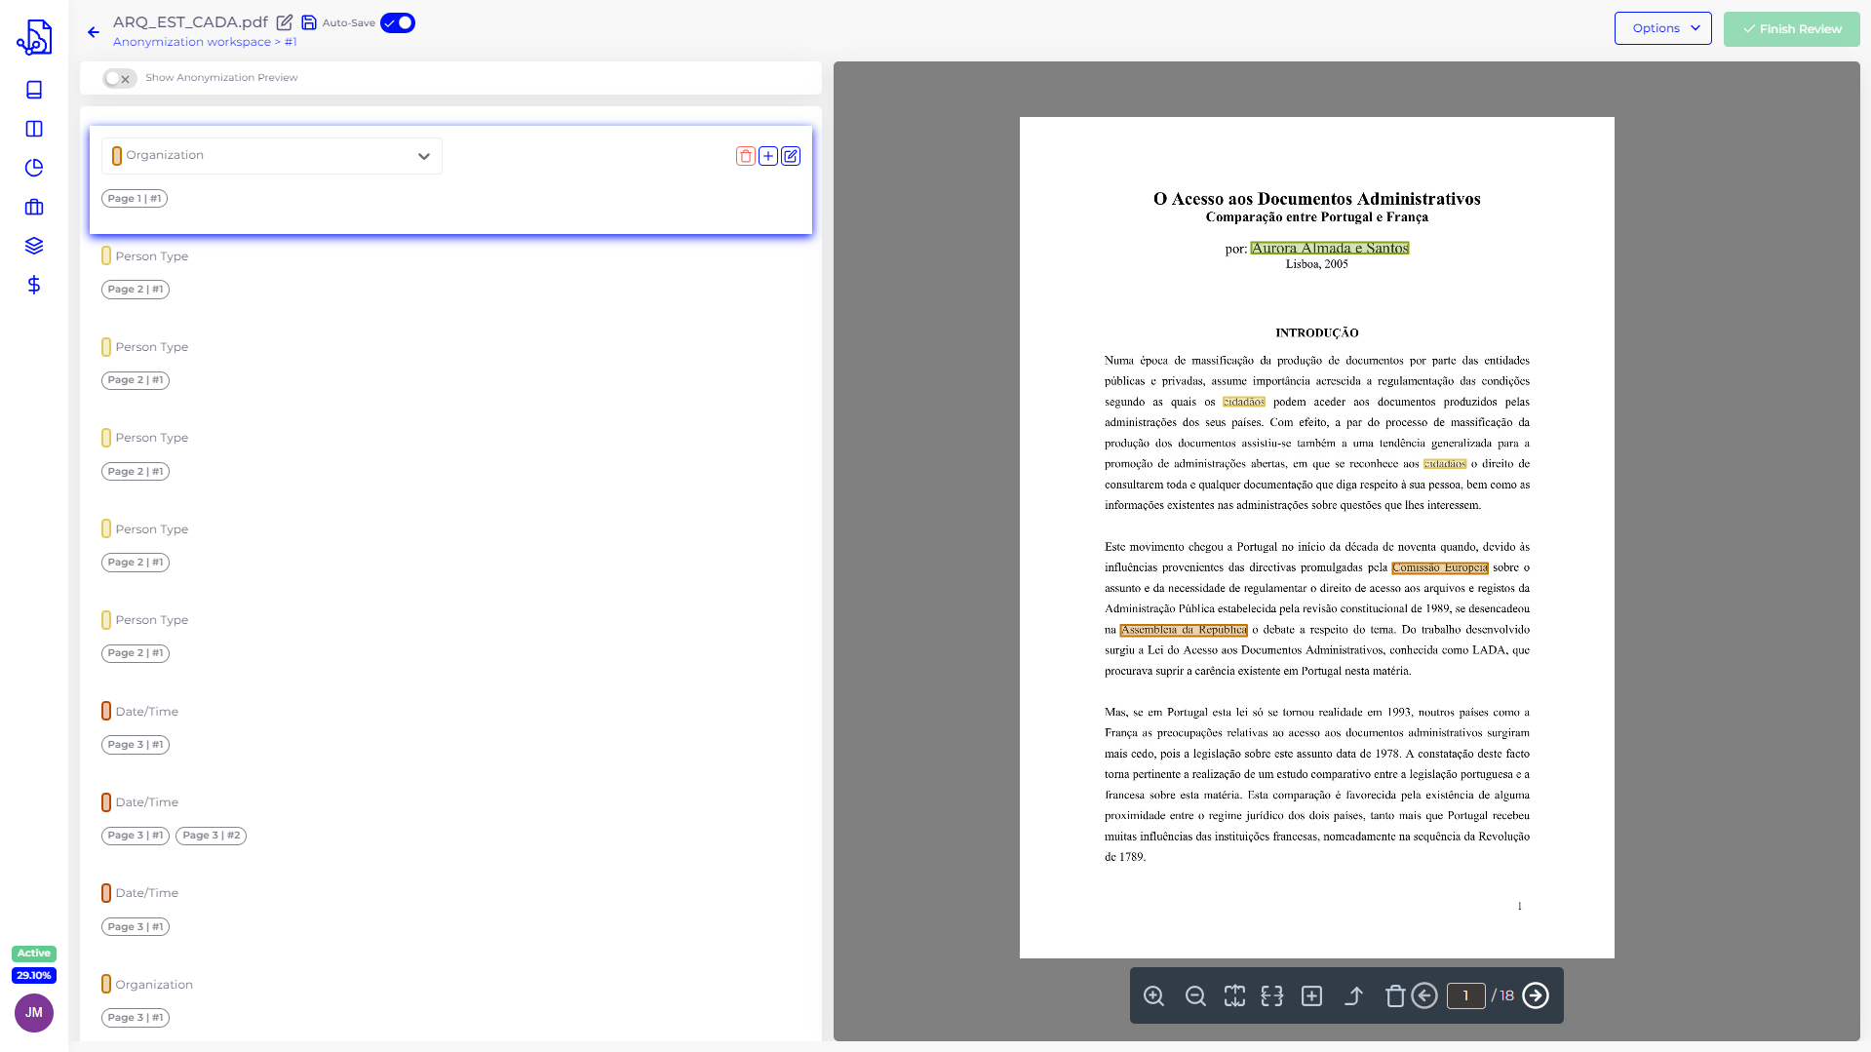1871x1052 pixels.
Task: Enable Show Anonymization Preview
Action: point(119,78)
